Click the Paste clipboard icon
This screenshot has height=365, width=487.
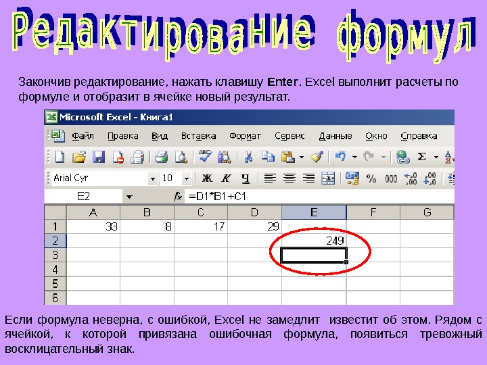coord(288,157)
